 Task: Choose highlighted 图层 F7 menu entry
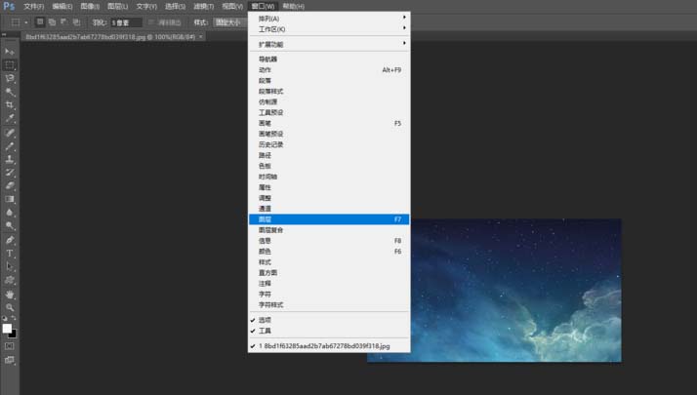coord(329,219)
